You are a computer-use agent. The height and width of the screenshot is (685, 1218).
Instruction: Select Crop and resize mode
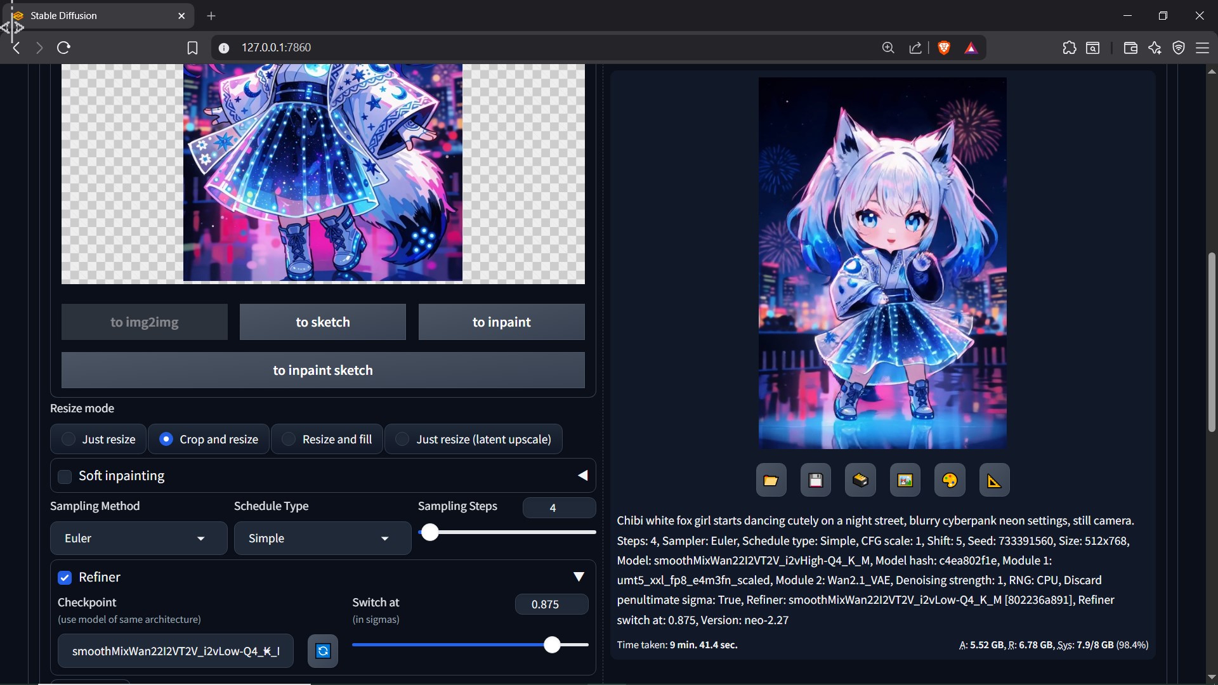tap(209, 439)
